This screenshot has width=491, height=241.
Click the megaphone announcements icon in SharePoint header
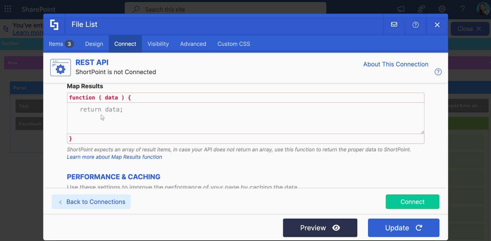(x=401, y=9)
